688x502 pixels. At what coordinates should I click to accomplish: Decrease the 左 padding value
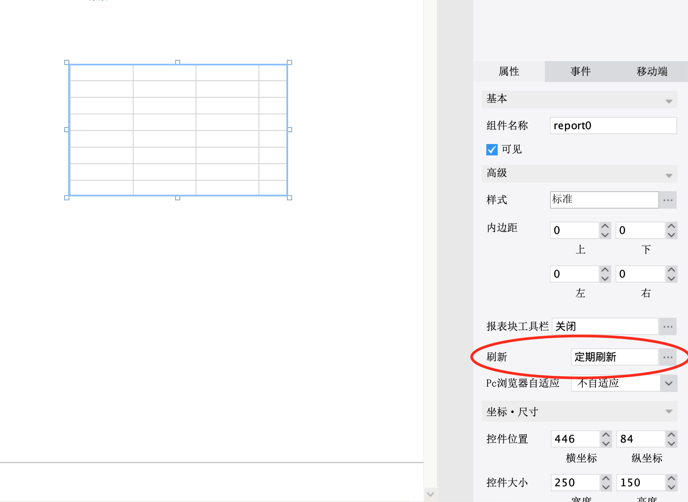pos(605,278)
